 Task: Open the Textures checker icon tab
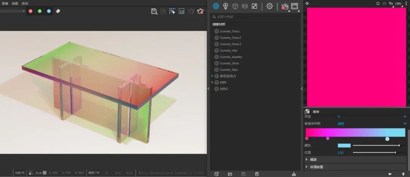click(254, 6)
